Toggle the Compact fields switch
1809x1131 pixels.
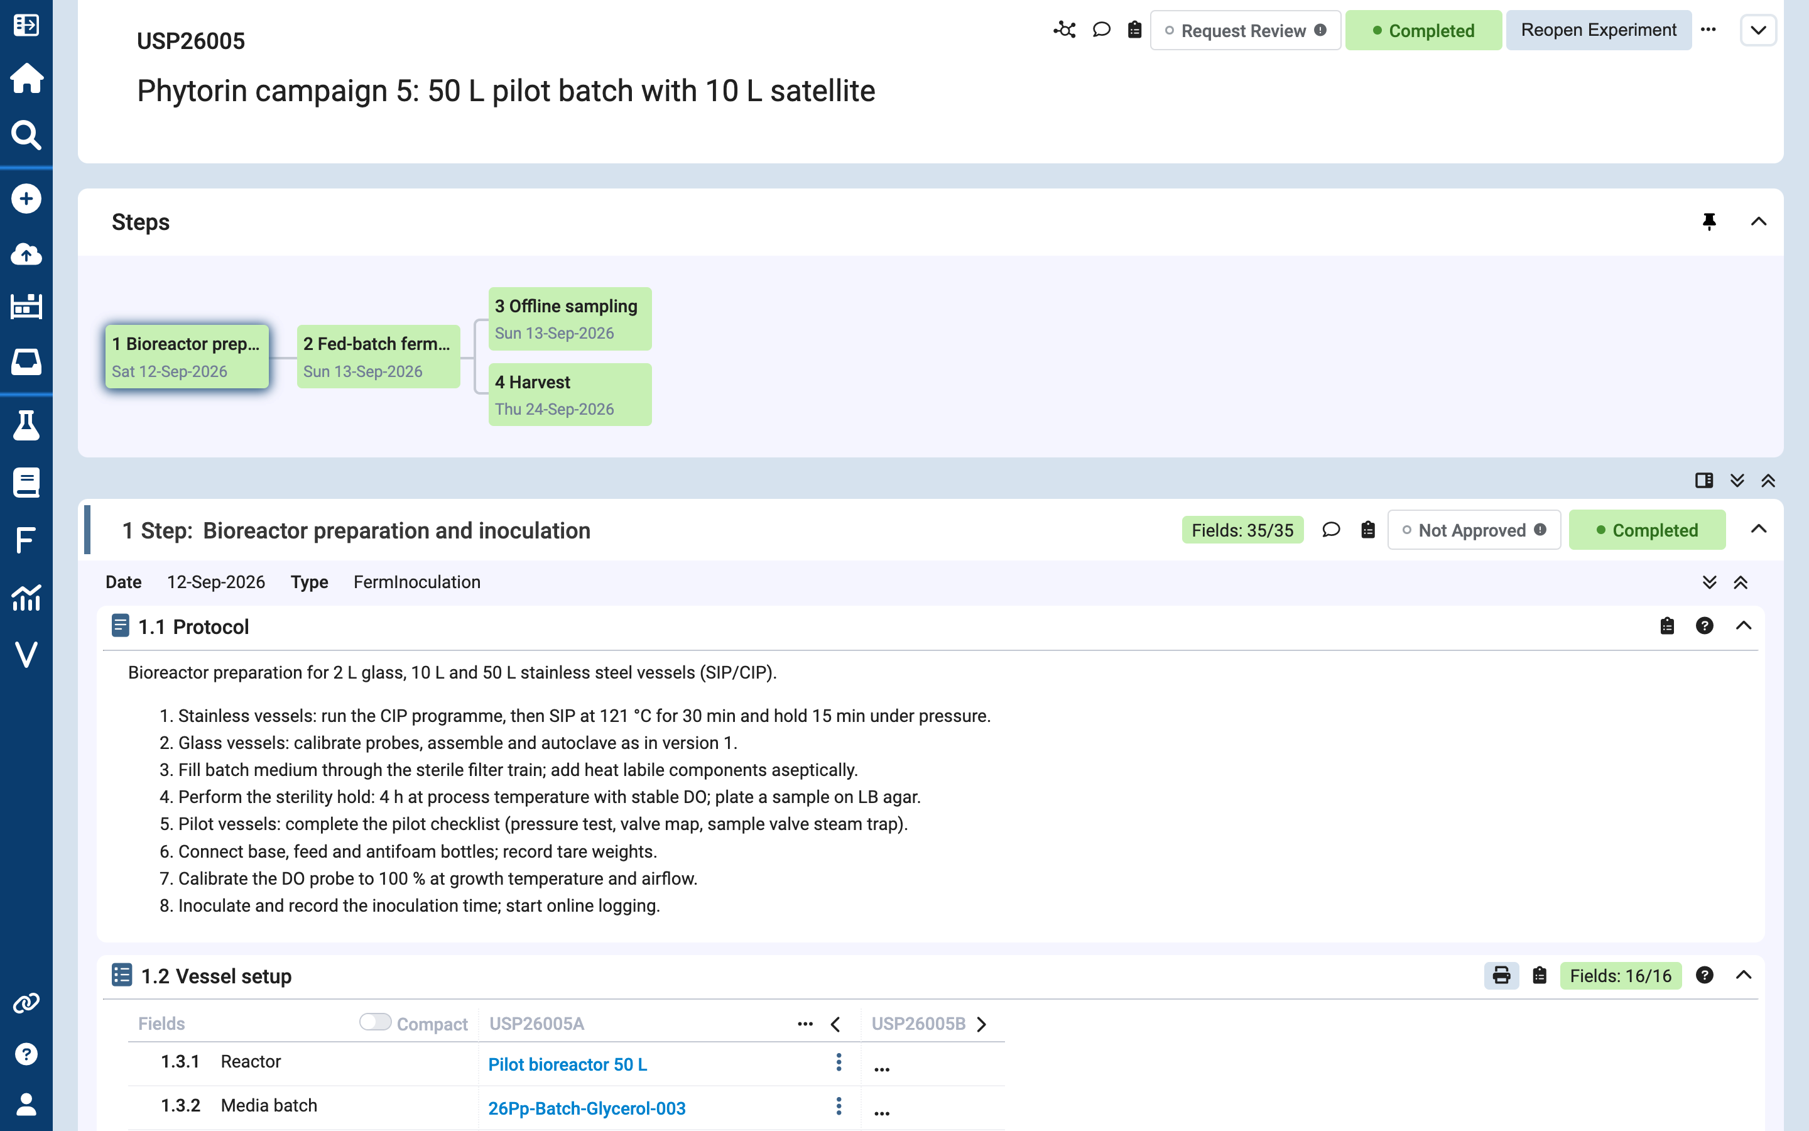pos(375,1022)
